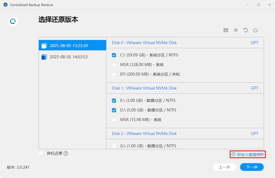Click the backup icon beside version 13:23:39
This screenshot has width=275, height=178.
(x=44, y=45)
